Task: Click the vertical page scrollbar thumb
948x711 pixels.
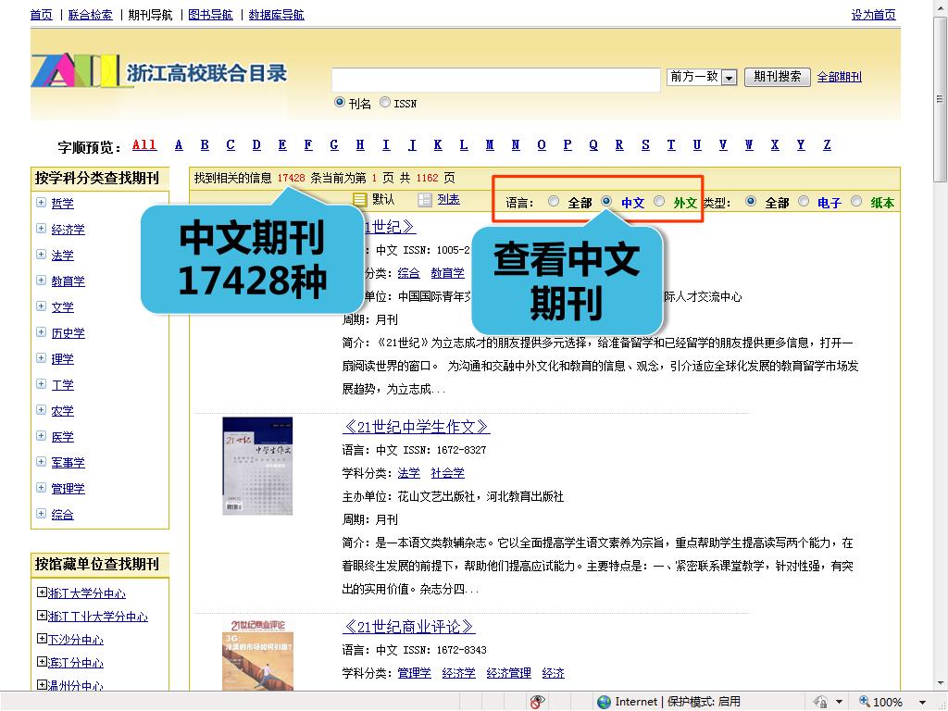Action: click(x=940, y=100)
